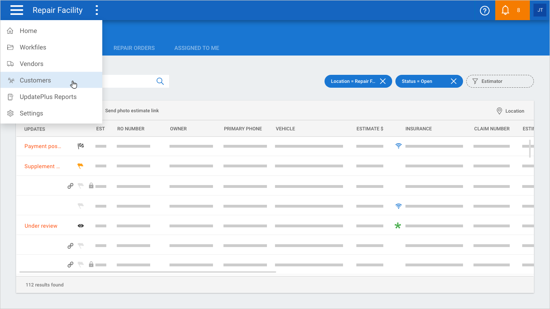The width and height of the screenshot is (550, 309).
Task: Open the Payment pos... update link
Action: [x=43, y=146]
